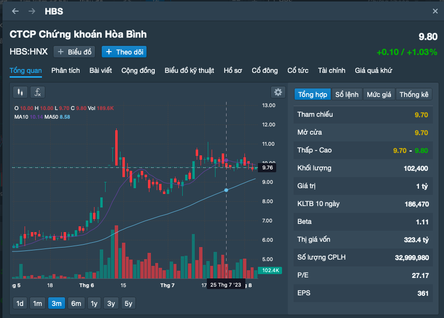Click the P/E value 27.17
The image size is (444, 318).
(420, 276)
